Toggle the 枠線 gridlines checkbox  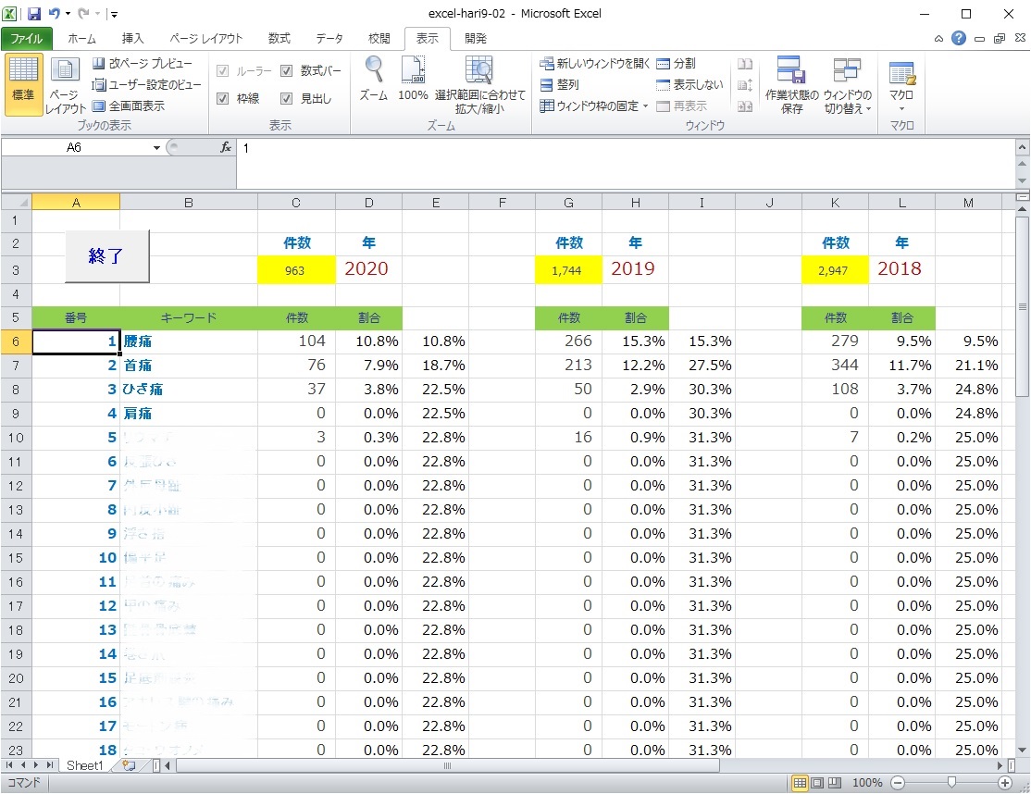(223, 98)
